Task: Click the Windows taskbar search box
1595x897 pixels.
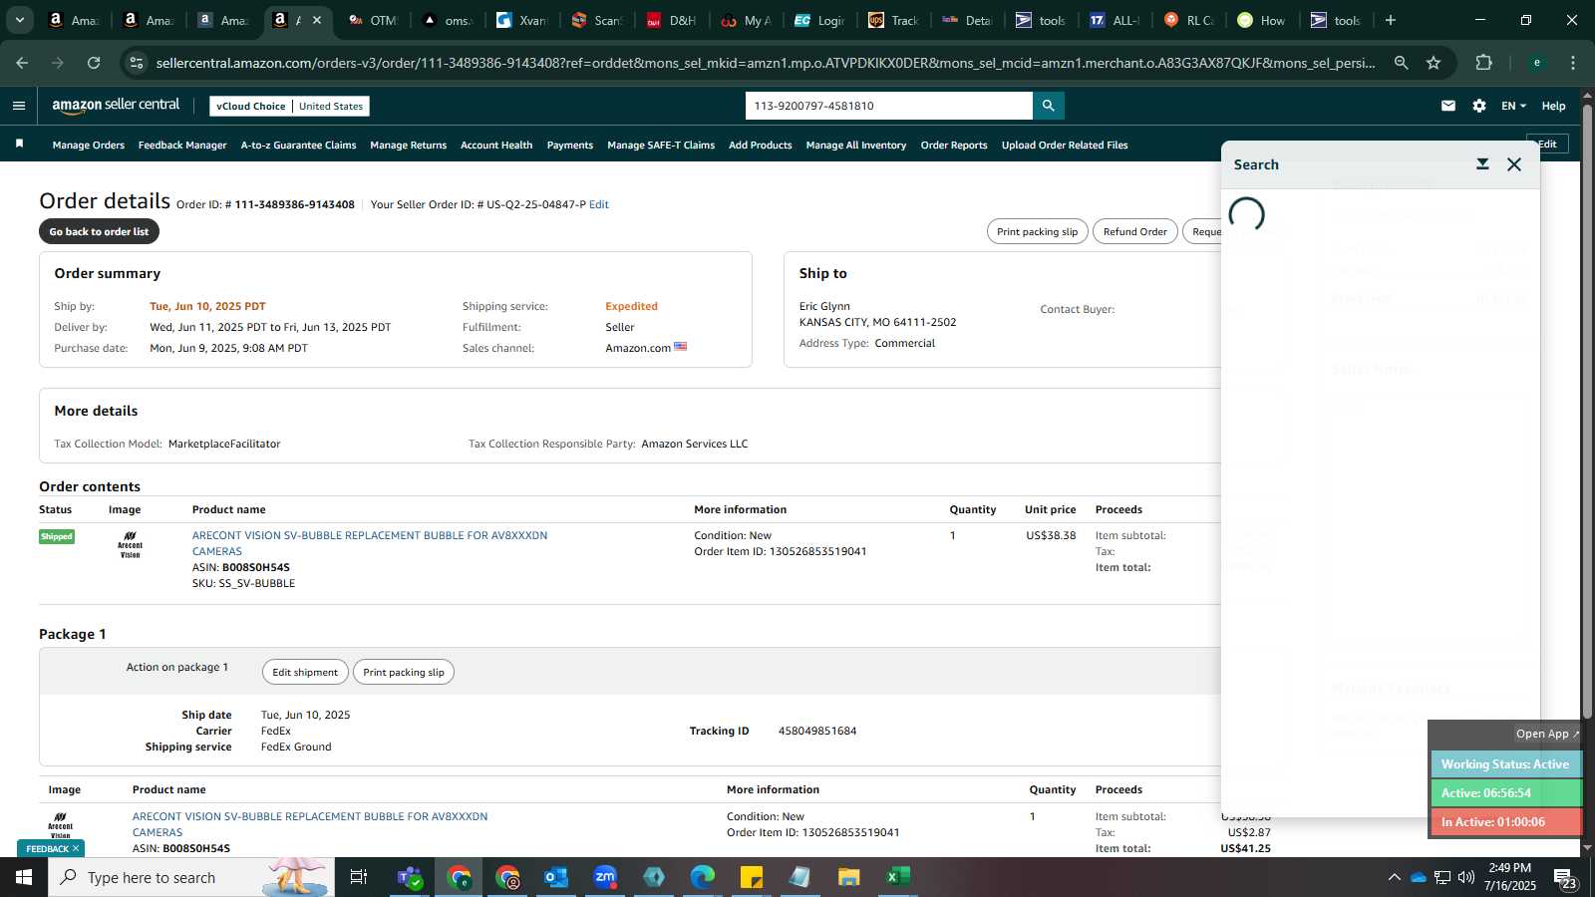Action: [x=191, y=877]
